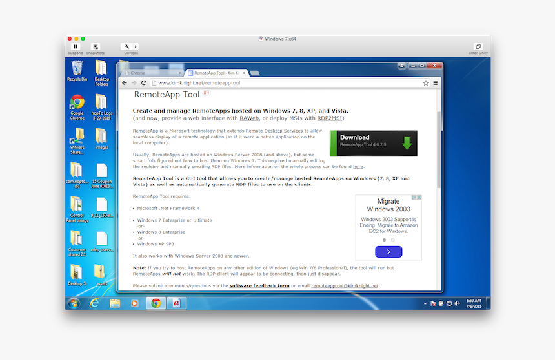Screen dimensions: 555x360
Task: Open the volume speaker tray icon
Action: pos(457,303)
